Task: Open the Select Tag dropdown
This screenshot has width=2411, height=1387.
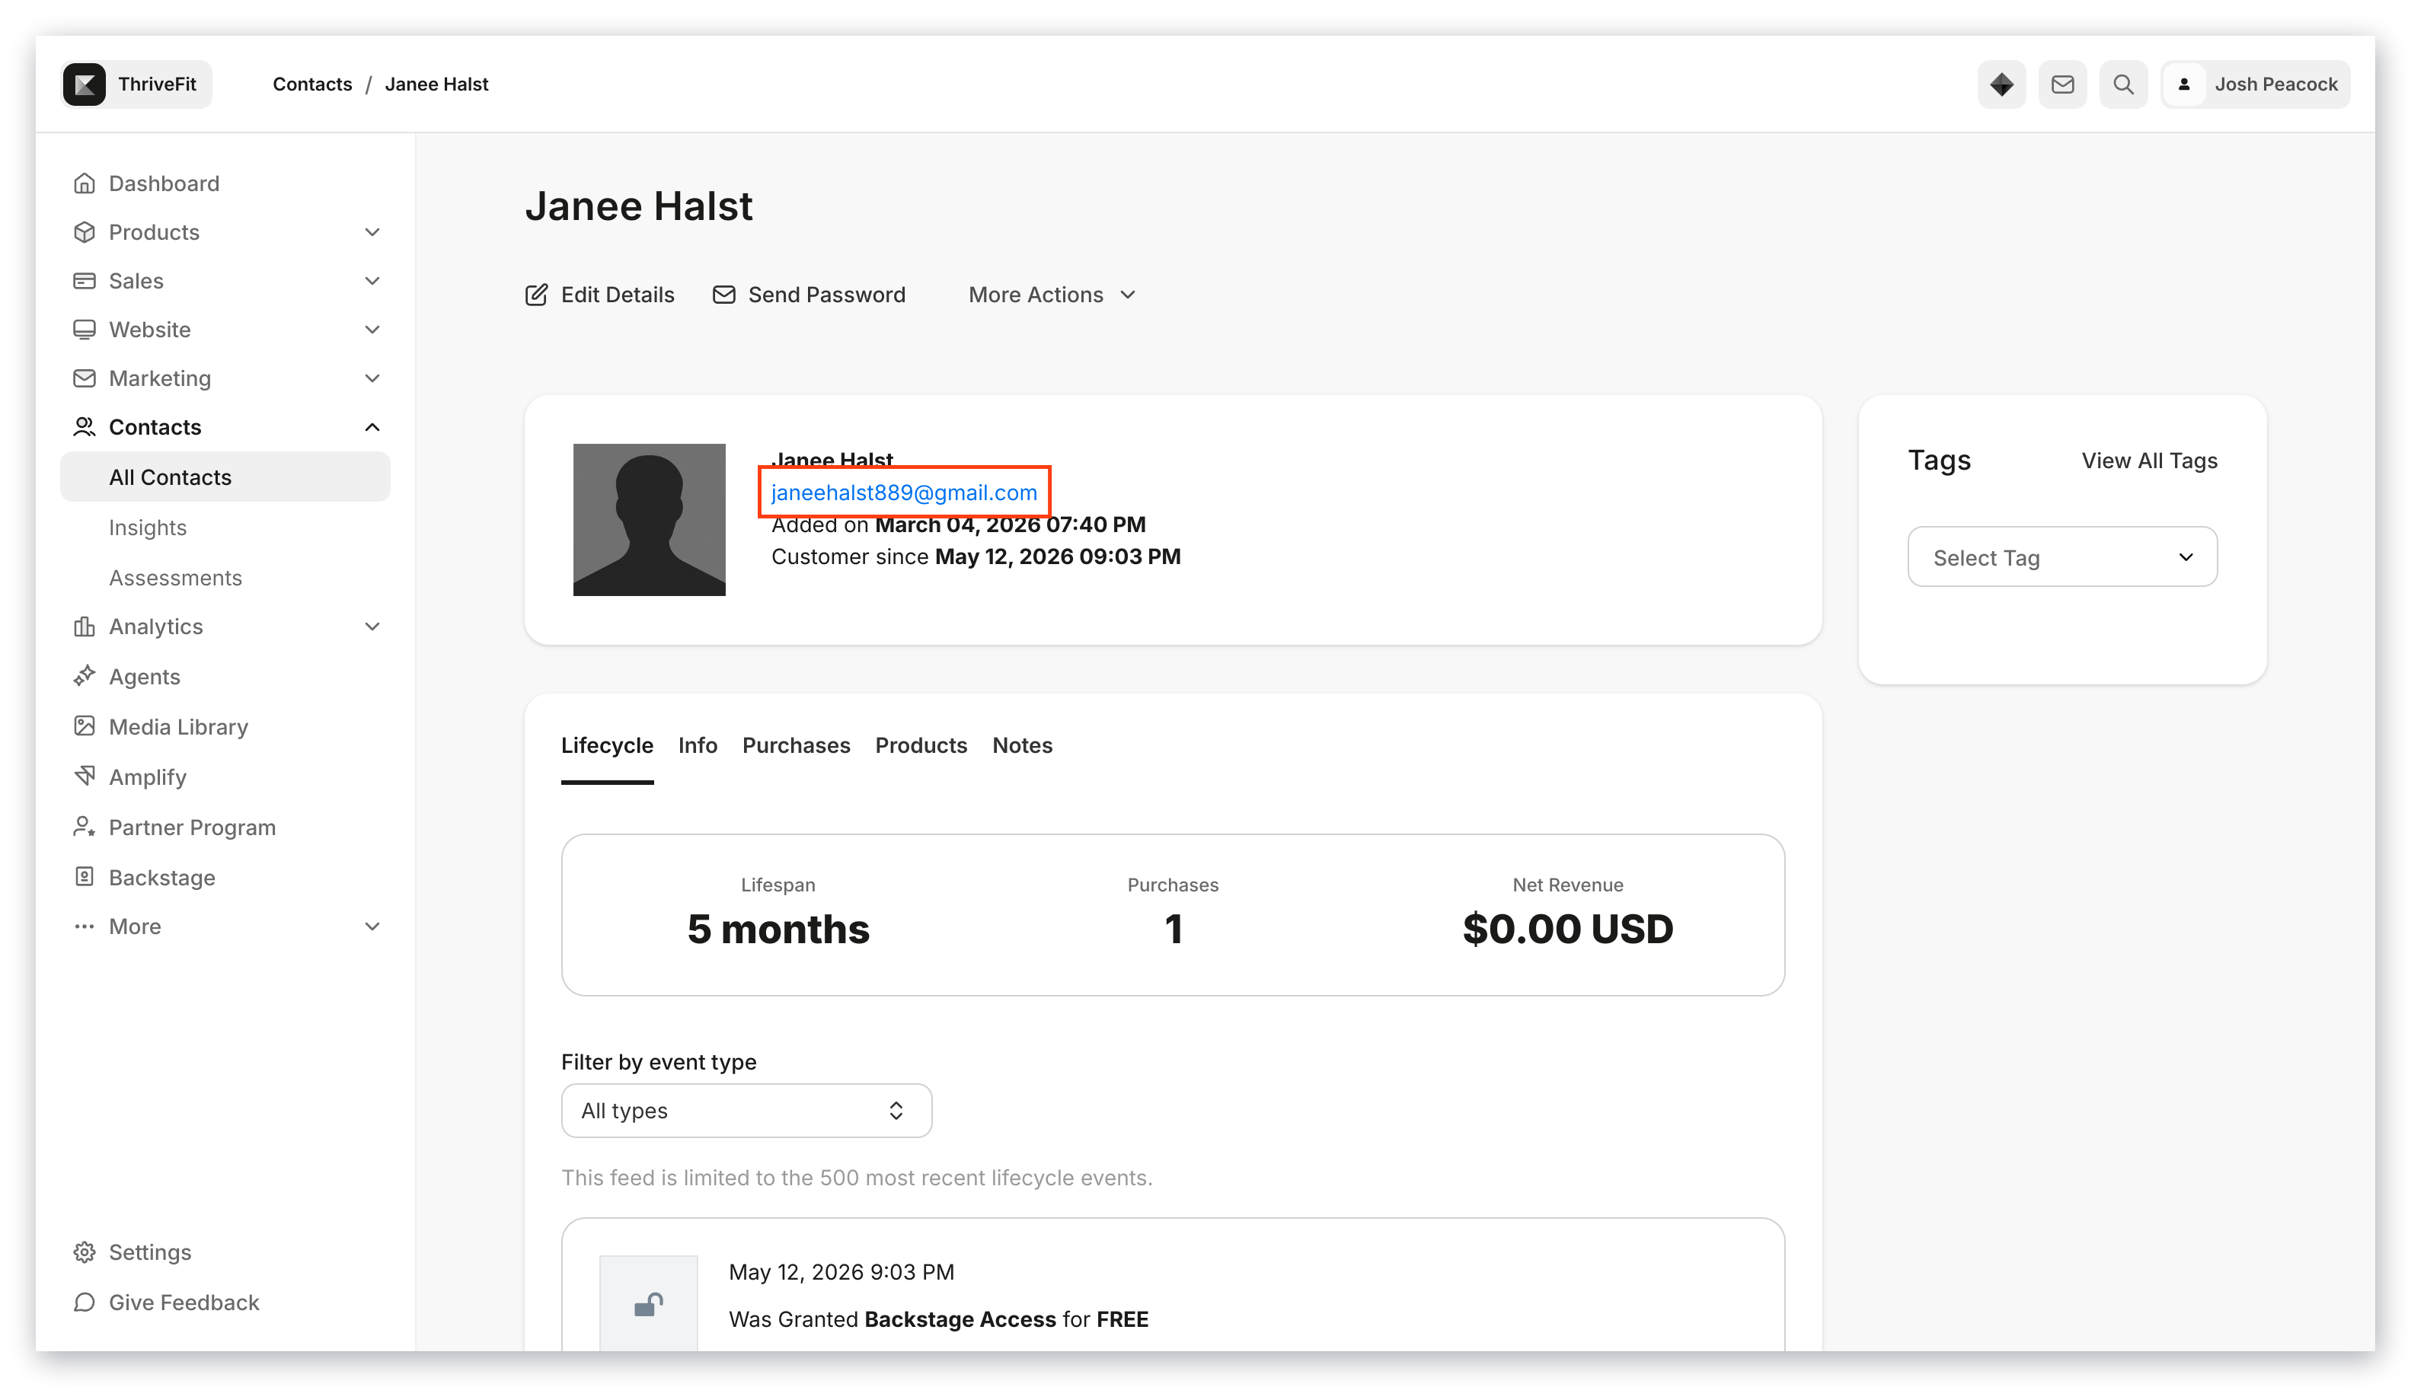Action: point(2061,556)
